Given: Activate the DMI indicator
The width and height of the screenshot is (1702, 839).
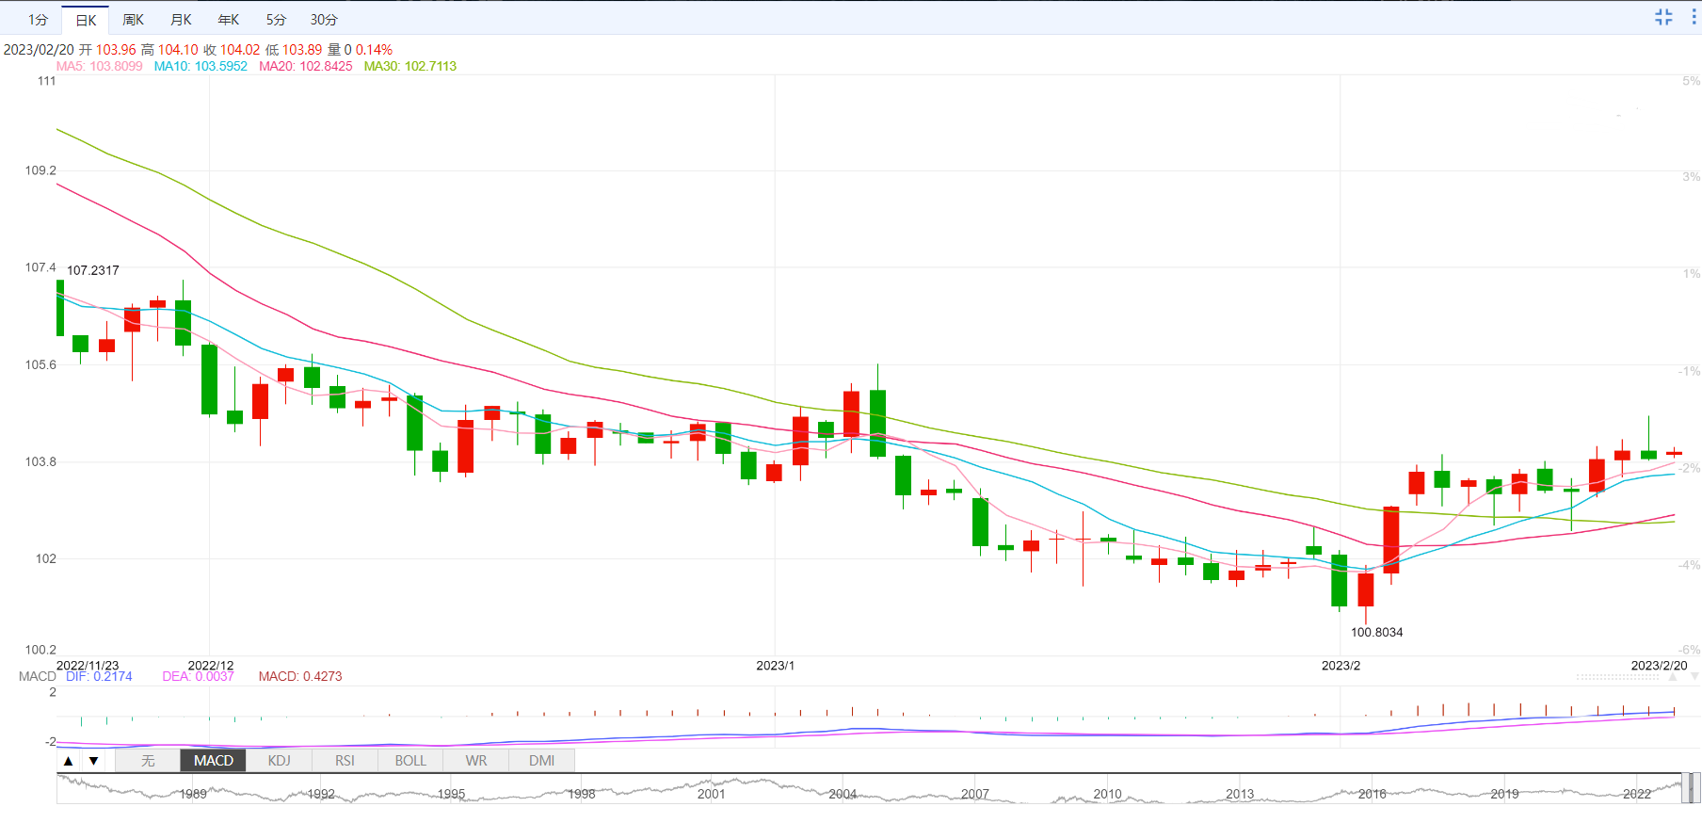Looking at the screenshot, I should [541, 761].
